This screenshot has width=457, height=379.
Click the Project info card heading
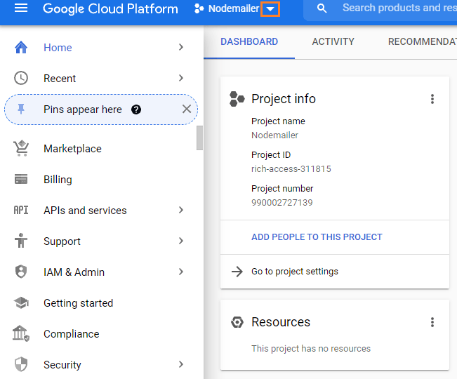[x=284, y=99]
